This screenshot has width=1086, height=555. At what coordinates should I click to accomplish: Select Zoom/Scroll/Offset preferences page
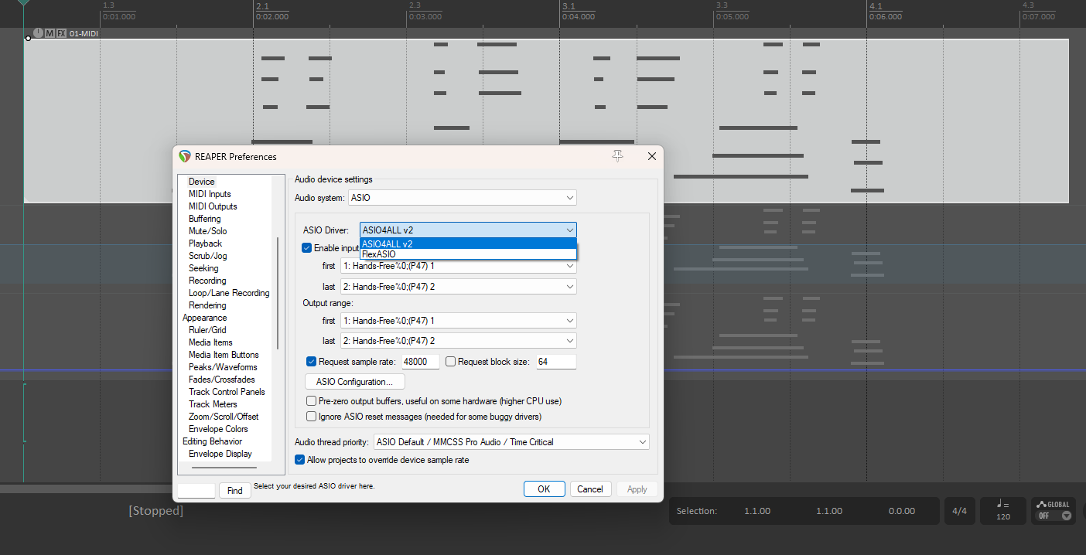(224, 417)
